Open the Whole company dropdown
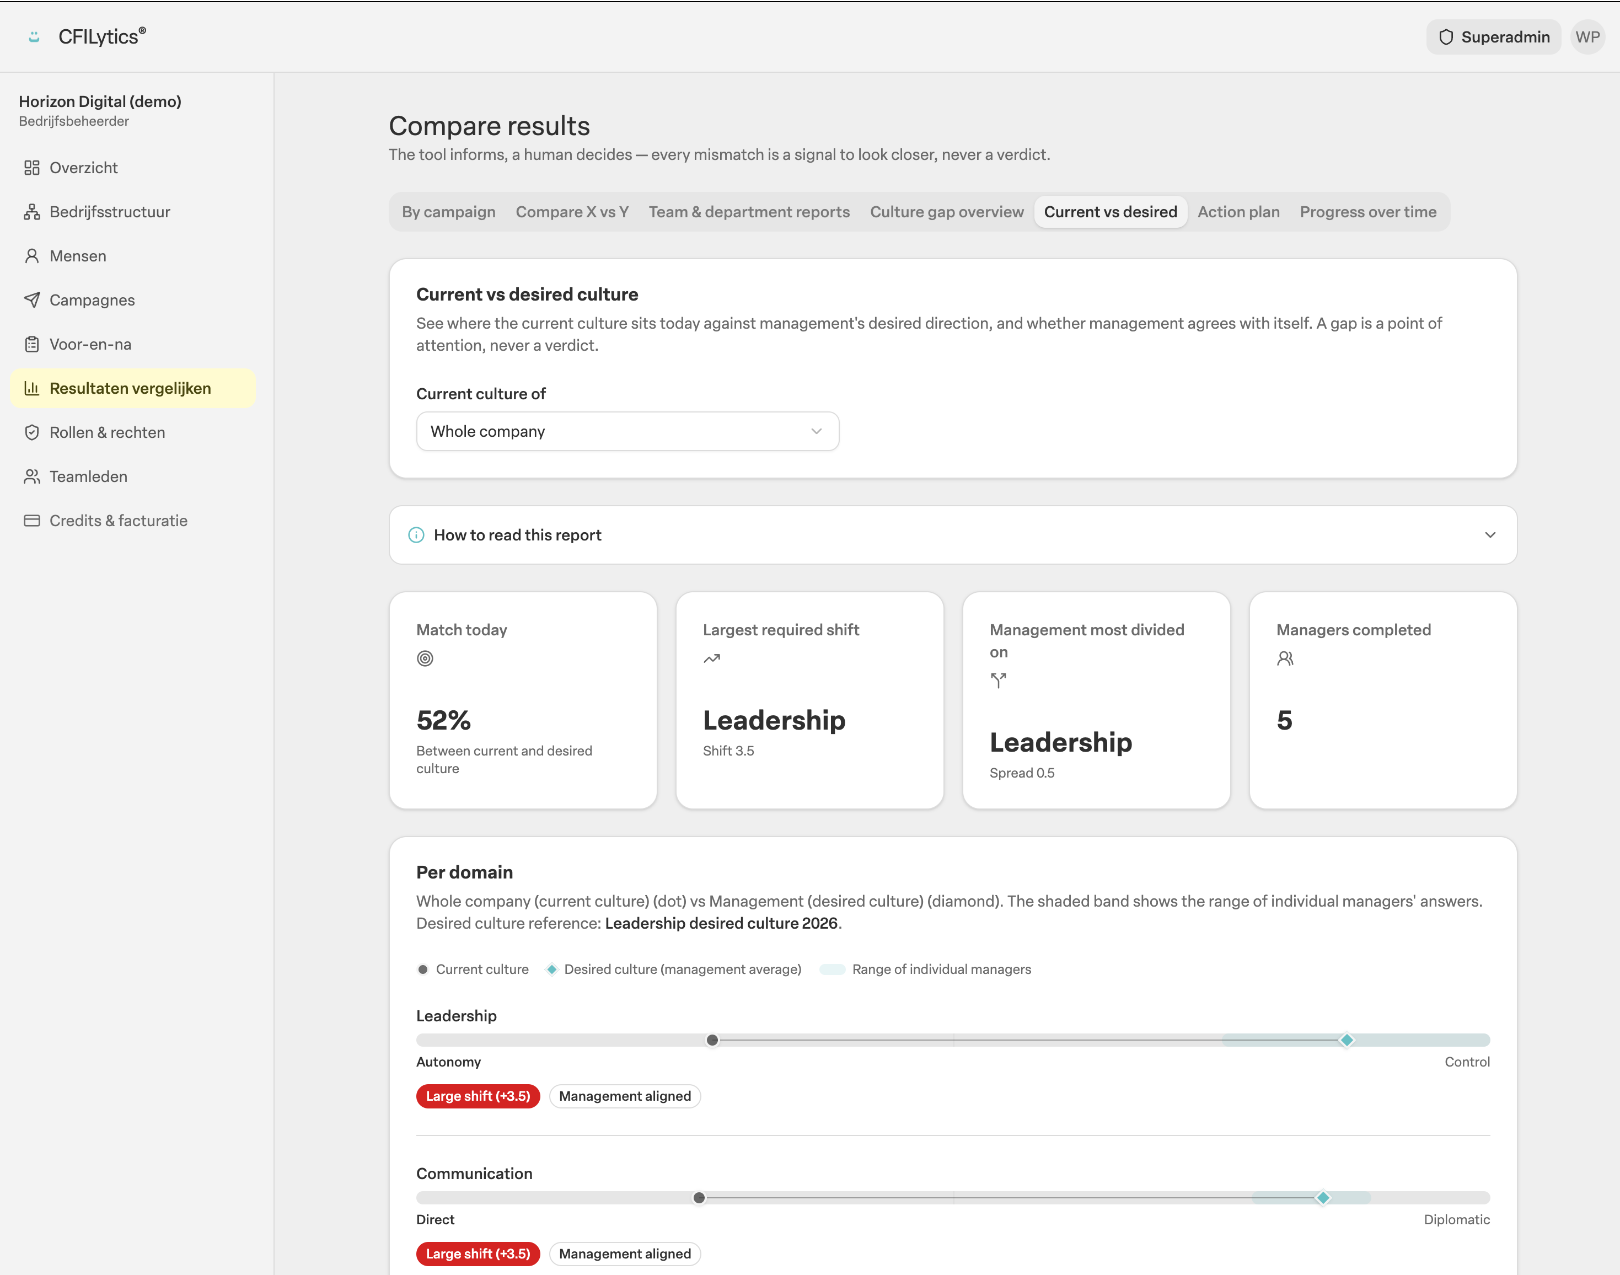The width and height of the screenshot is (1620, 1275). click(x=627, y=431)
